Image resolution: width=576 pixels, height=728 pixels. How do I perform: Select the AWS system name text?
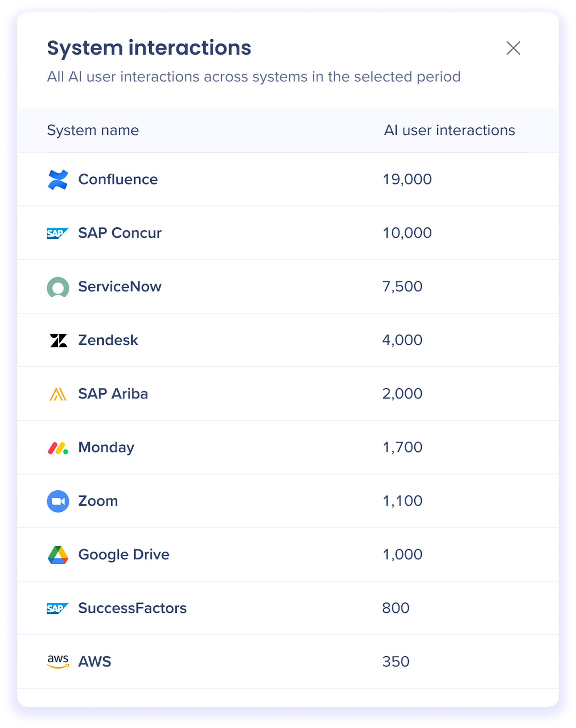click(x=94, y=662)
